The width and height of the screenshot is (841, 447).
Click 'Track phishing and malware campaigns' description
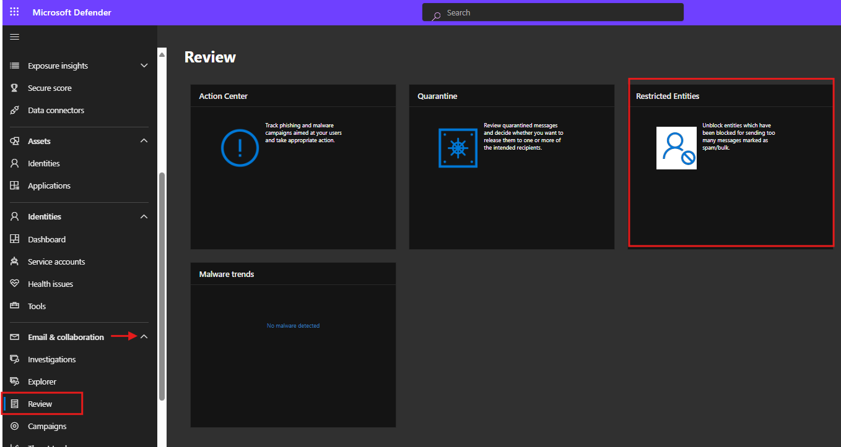point(303,133)
